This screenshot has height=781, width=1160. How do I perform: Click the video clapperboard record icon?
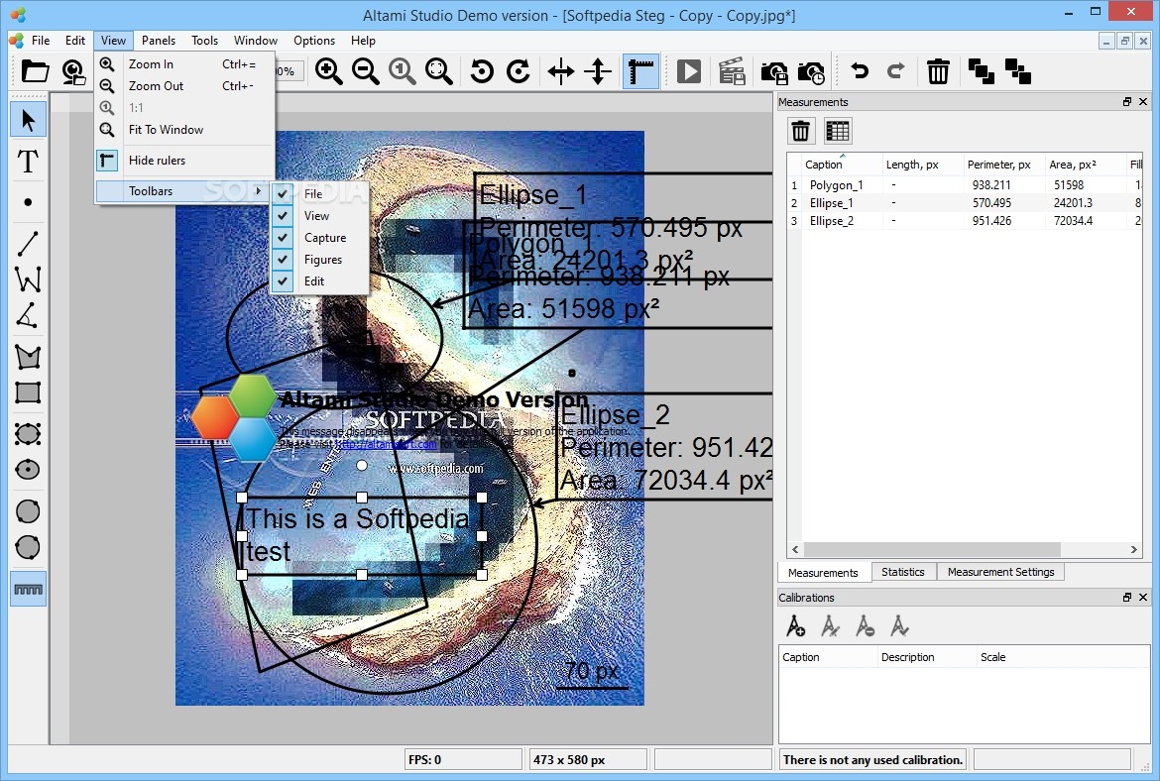(x=732, y=71)
